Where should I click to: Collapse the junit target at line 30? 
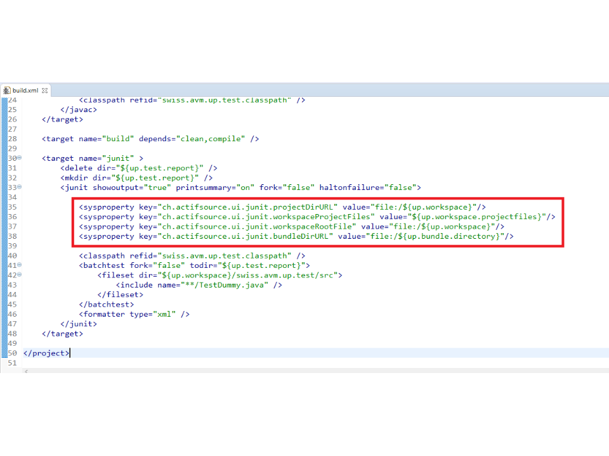pyautogui.click(x=20, y=158)
